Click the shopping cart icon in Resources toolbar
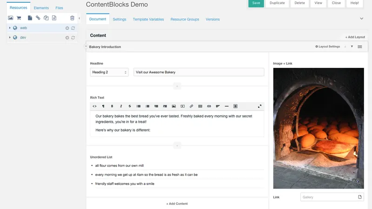The image size is (372, 209). click(x=19, y=18)
